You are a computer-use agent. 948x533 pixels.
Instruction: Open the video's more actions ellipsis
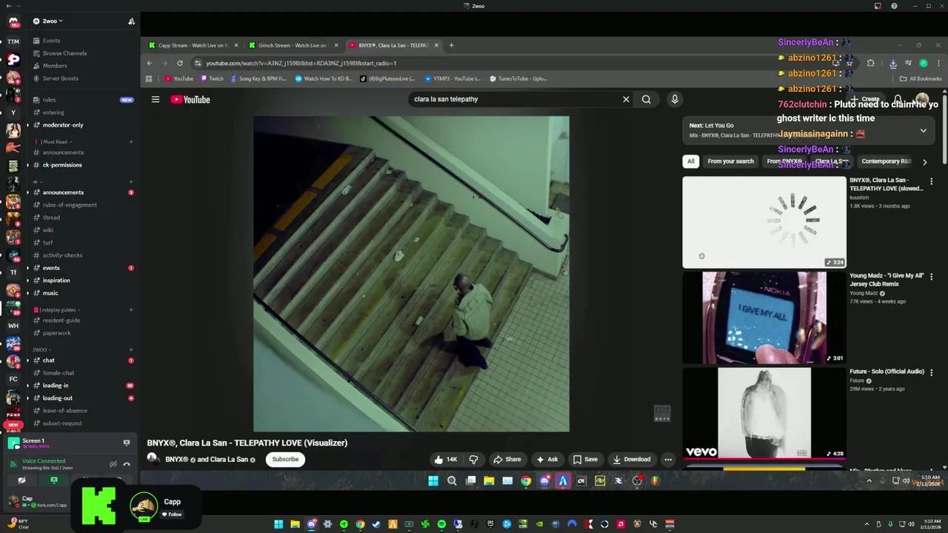tap(668, 460)
